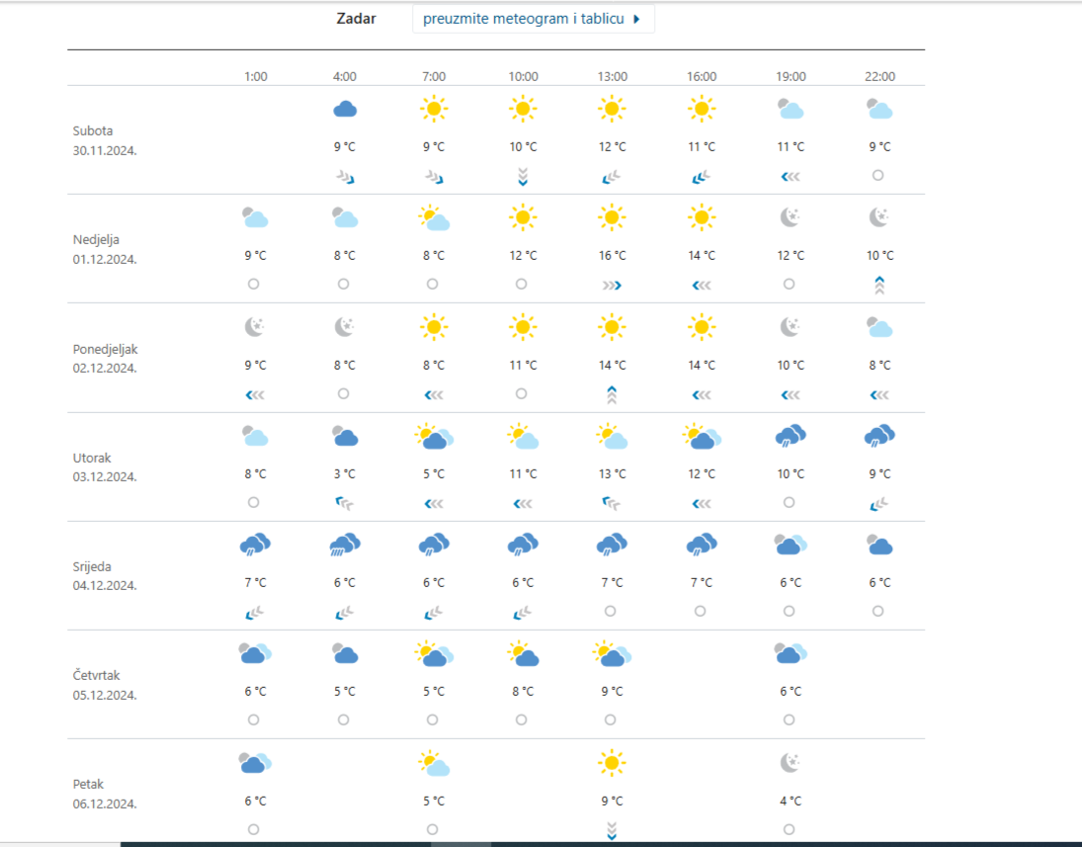Image resolution: width=1082 pixels, height=847 pixels.
Task: Select the heavy rain icon for Srijeda 4:00
Action: click(344, 544)
